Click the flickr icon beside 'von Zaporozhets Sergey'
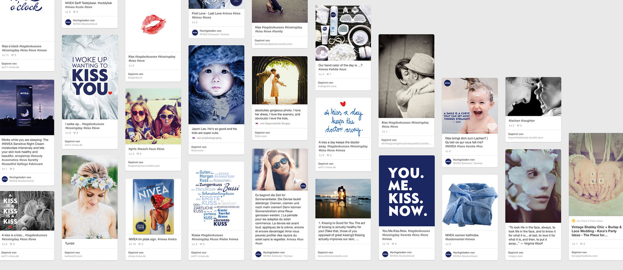Screen dimensions: 623x270 257,123
